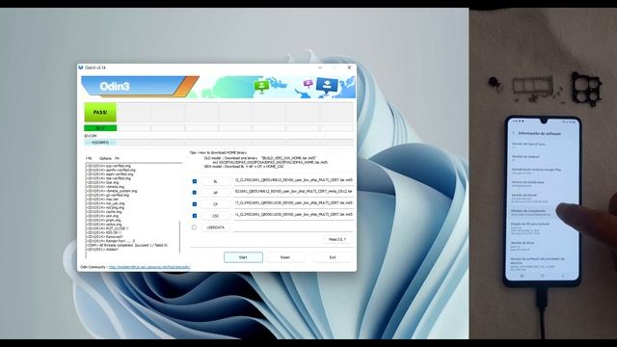Uncheck the CSC file checkbox

tap(195, 216)
